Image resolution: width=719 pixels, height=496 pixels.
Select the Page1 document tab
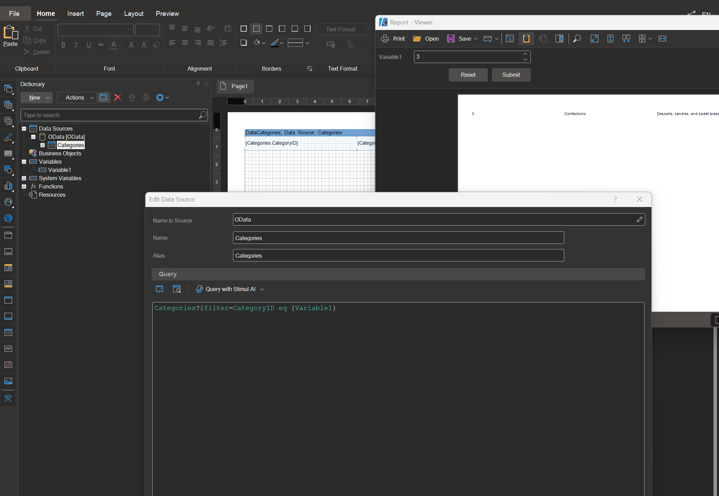(235, 86)
